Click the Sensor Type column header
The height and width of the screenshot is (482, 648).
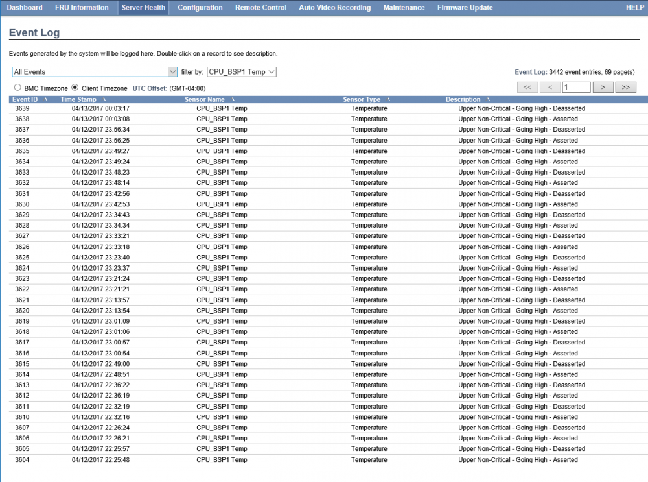362,100
